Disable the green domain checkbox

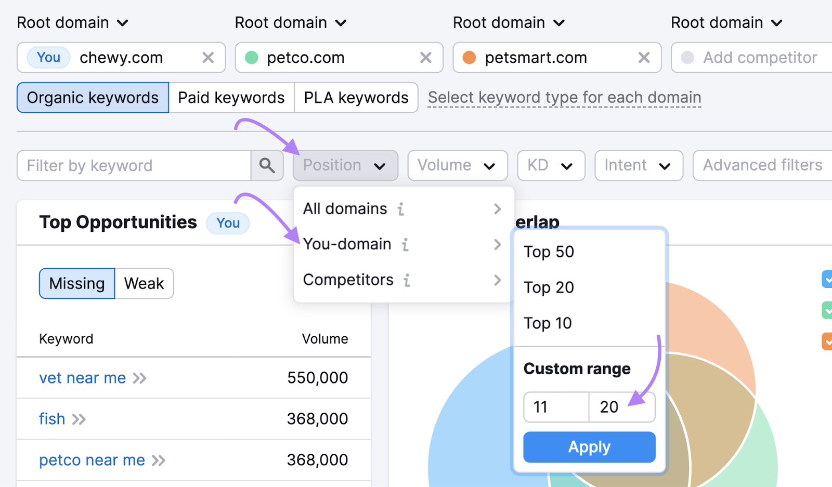(827, 310)
